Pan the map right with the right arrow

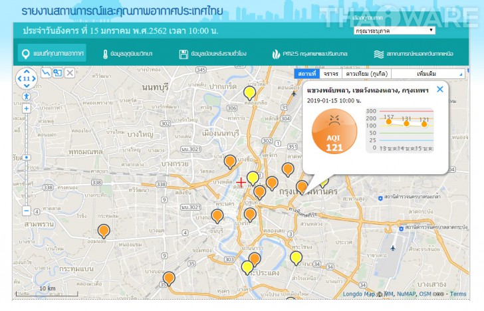pos(34,78)
